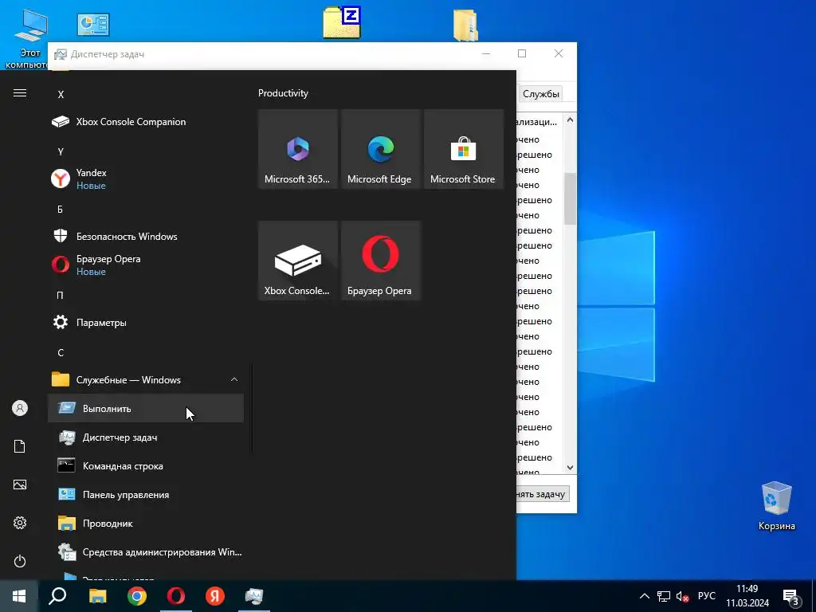Image resolution: width=816 pixels, height=612 pixels.
Task: Open Google Chrome from the taskbar
Action: tap(137, 596)
